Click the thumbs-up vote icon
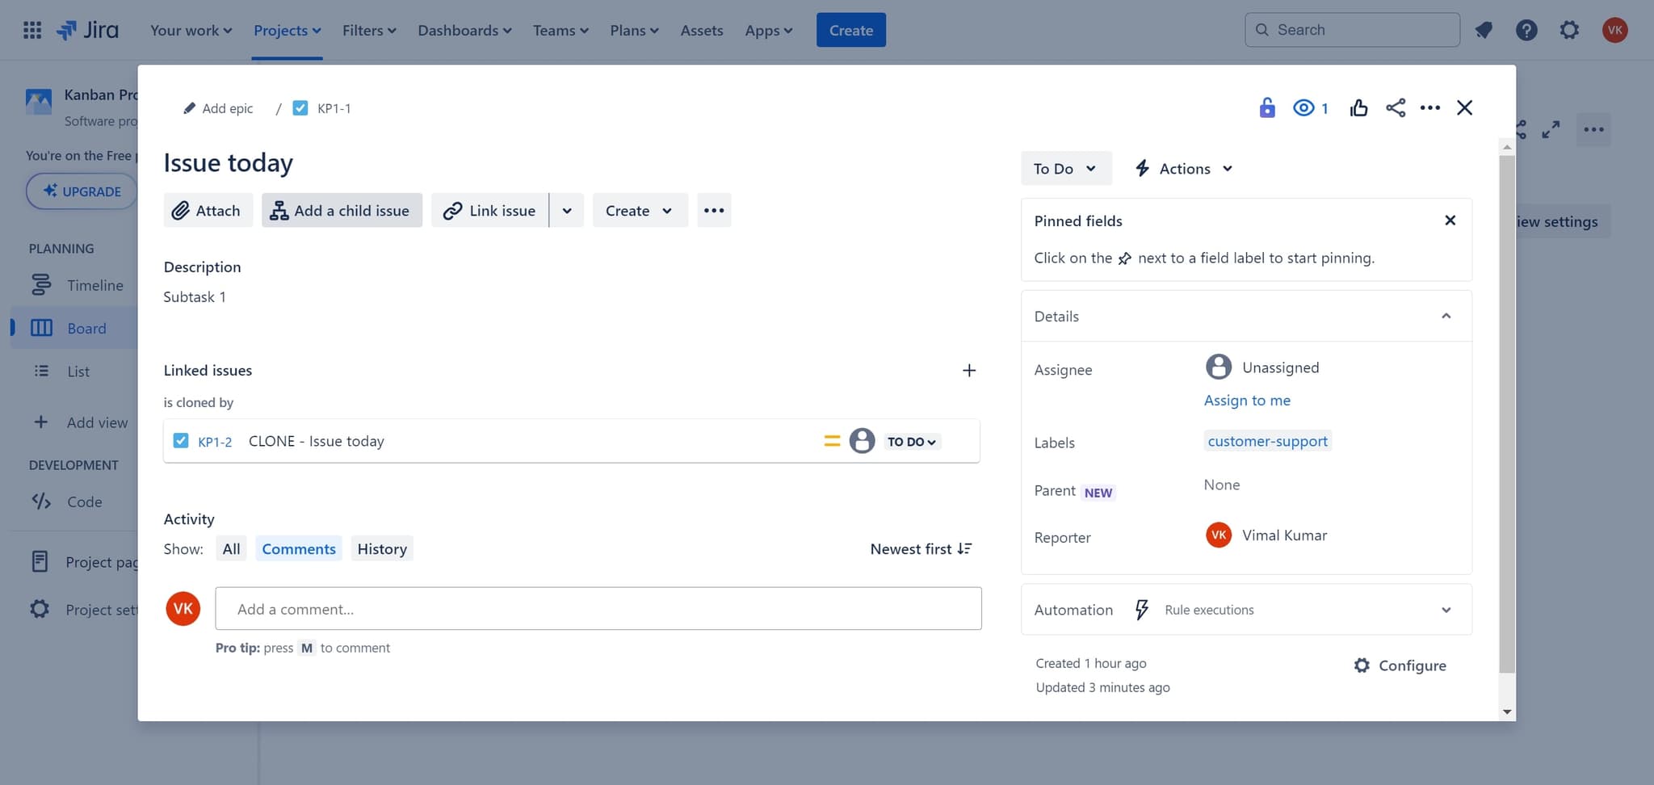This screenshot has width=1654, height=785. point(1358,107)
